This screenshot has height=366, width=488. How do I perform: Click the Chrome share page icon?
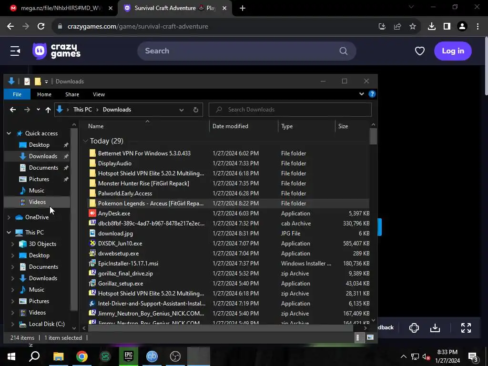click(x=397, y=27)
